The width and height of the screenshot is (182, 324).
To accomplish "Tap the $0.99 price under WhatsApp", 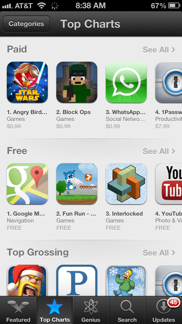I will click(x=113, y=126).
